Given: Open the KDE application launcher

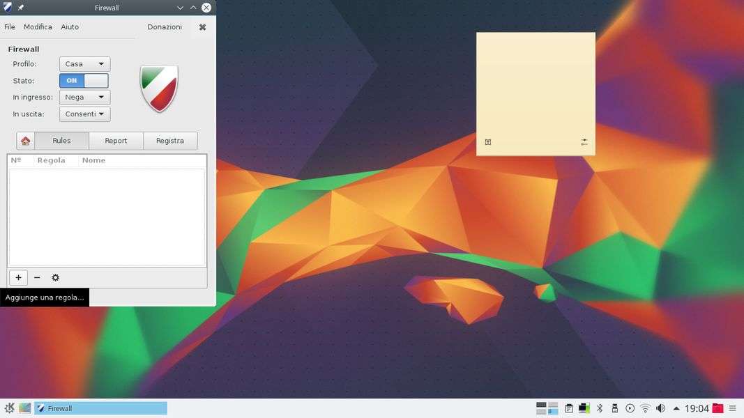Looking at the screenshot, I should [x=9, y=408].
